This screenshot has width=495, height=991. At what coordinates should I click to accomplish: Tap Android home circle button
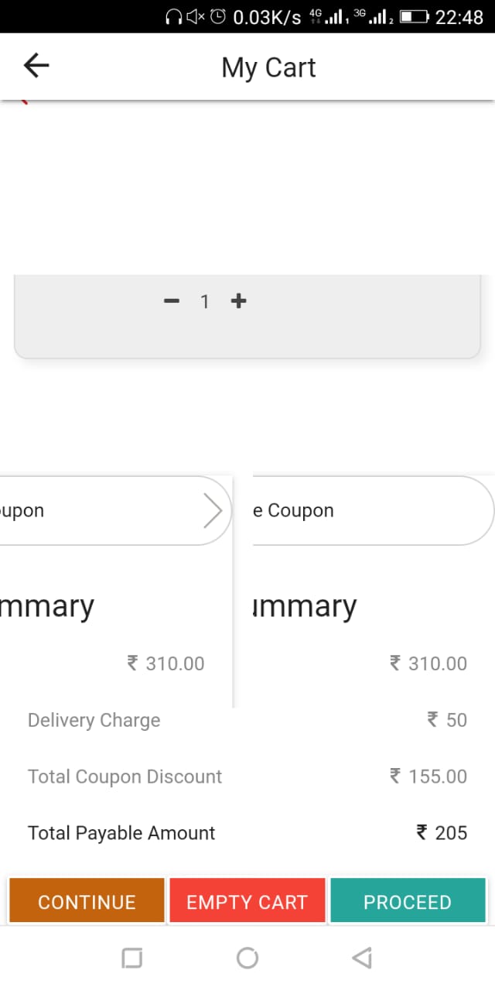247,958
